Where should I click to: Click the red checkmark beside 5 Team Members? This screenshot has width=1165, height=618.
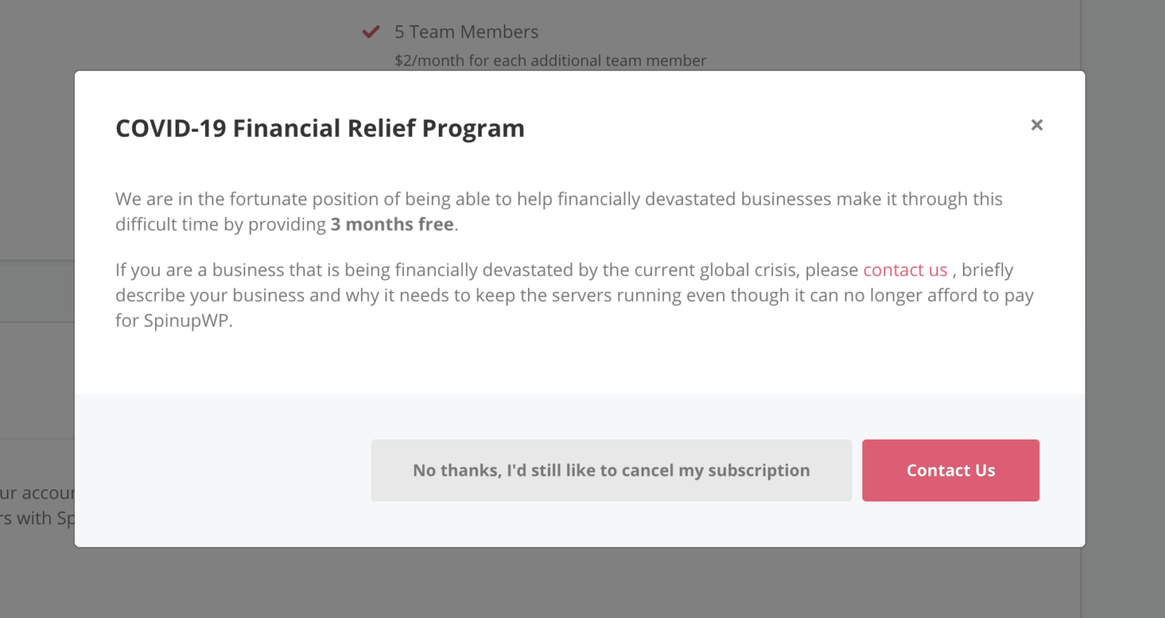tap(371, 32)
